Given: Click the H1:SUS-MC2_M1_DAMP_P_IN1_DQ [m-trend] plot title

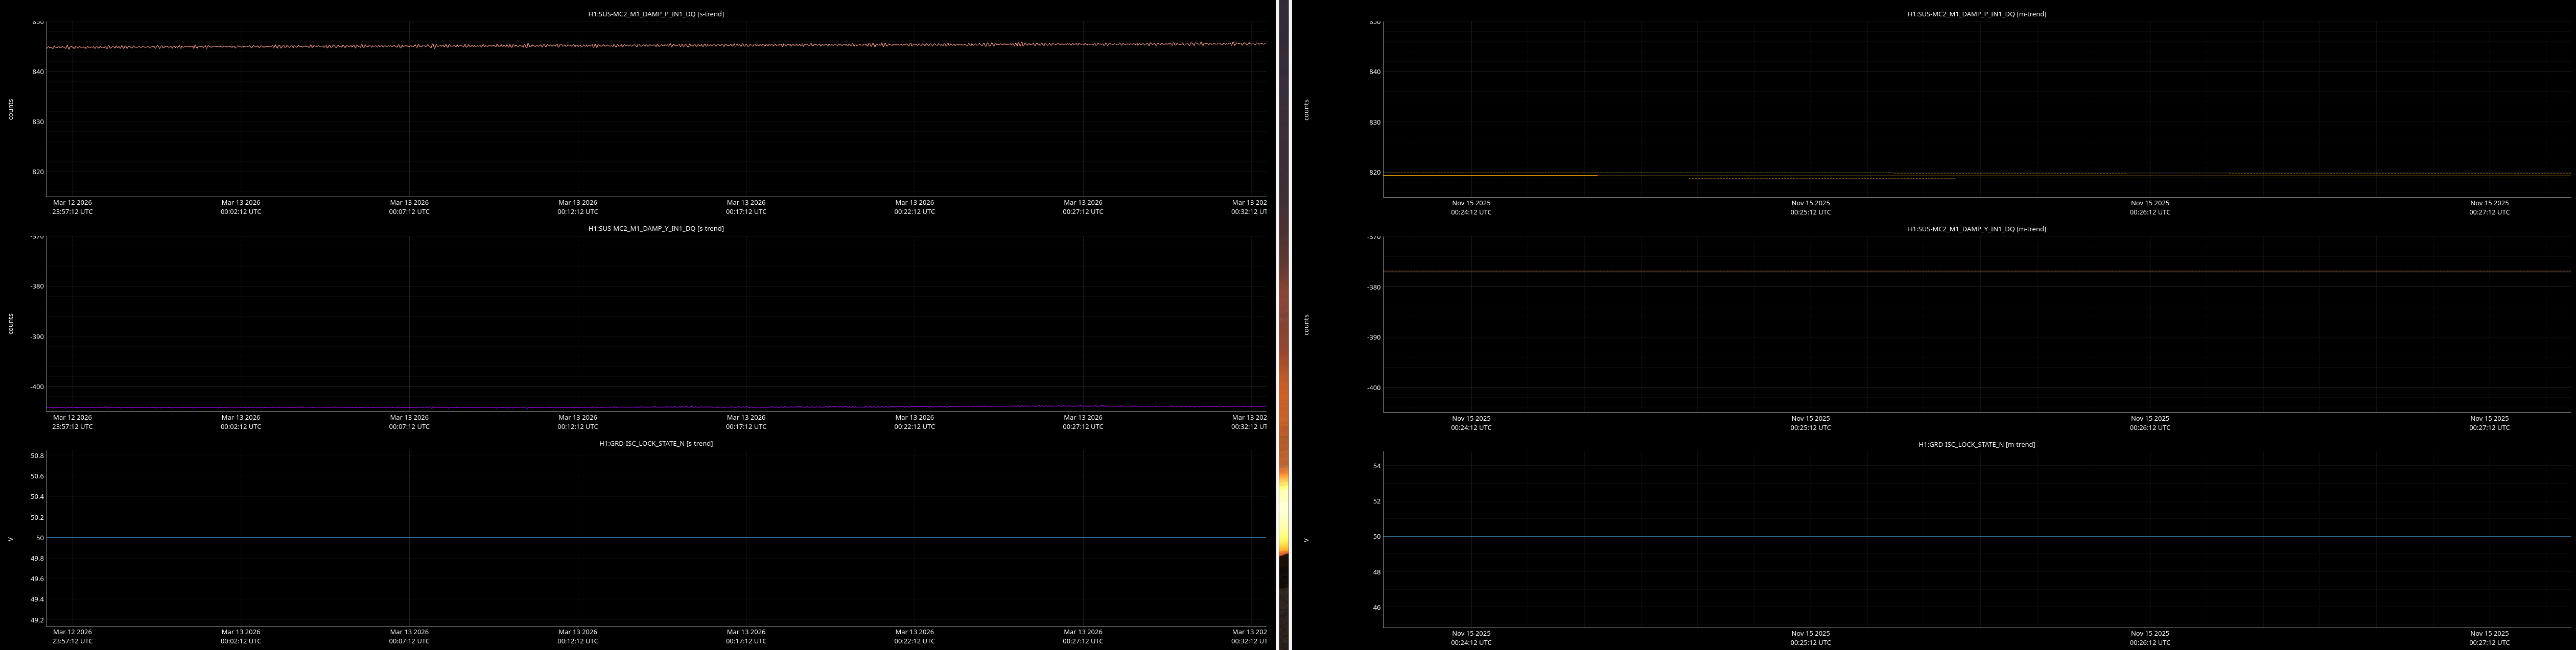Looking at the screenshot, I should pos(1976,14).
